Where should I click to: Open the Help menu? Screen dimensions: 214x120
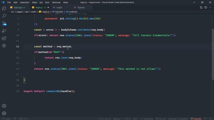(66, 2)
